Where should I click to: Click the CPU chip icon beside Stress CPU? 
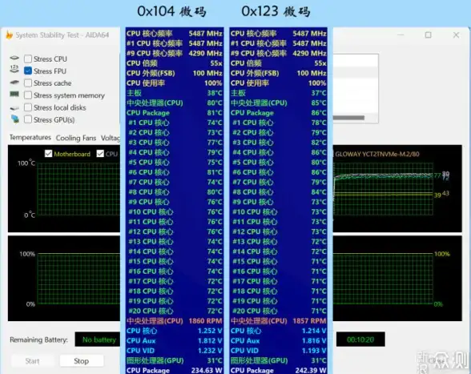(x=14, y=58)
